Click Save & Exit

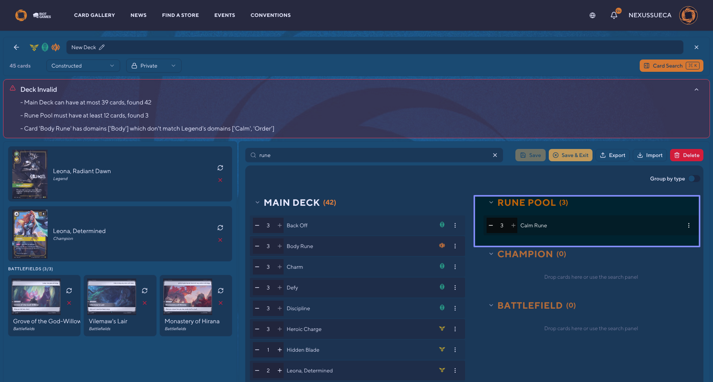(571, 155)
